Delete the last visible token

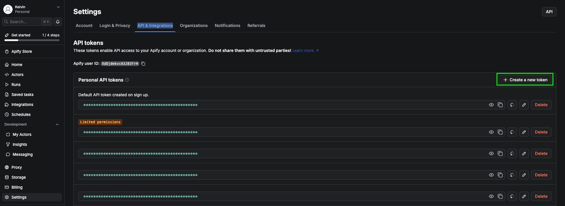541,196
